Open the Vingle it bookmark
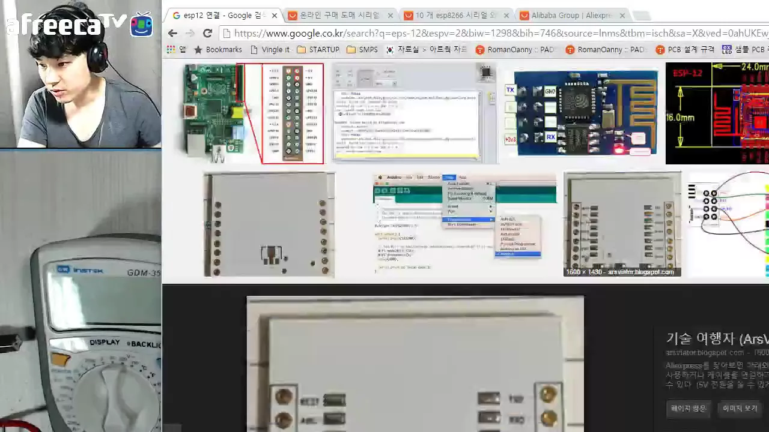769x432 pixels. pos(270,49)
